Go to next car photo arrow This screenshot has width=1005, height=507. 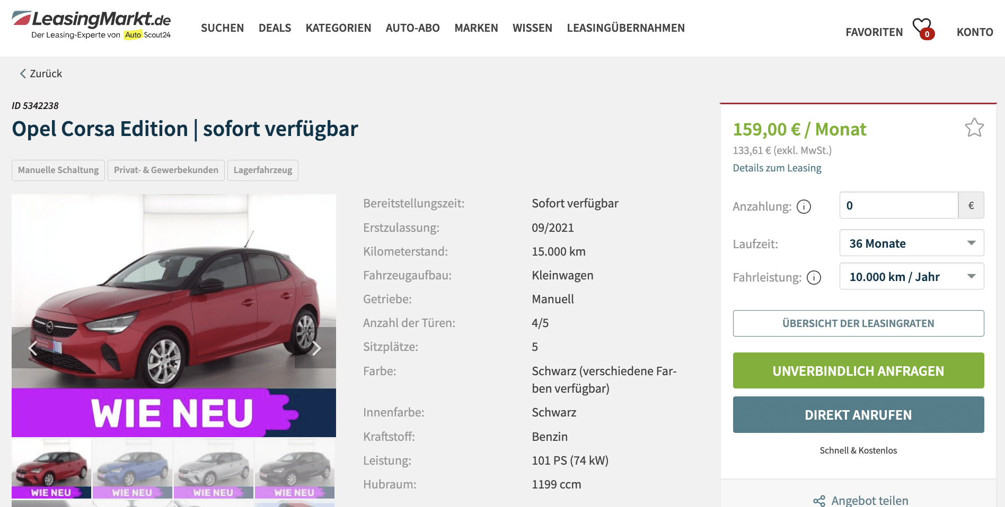point(316,348)
